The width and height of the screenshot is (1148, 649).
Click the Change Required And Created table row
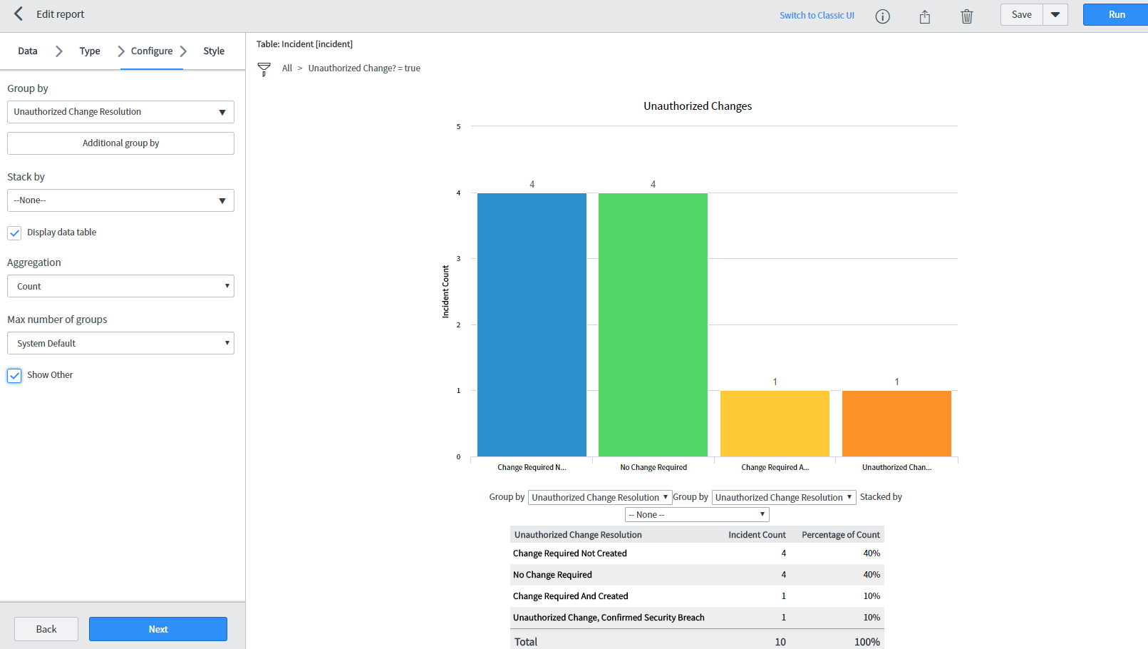pyautogui.click(x=697, y=596)
